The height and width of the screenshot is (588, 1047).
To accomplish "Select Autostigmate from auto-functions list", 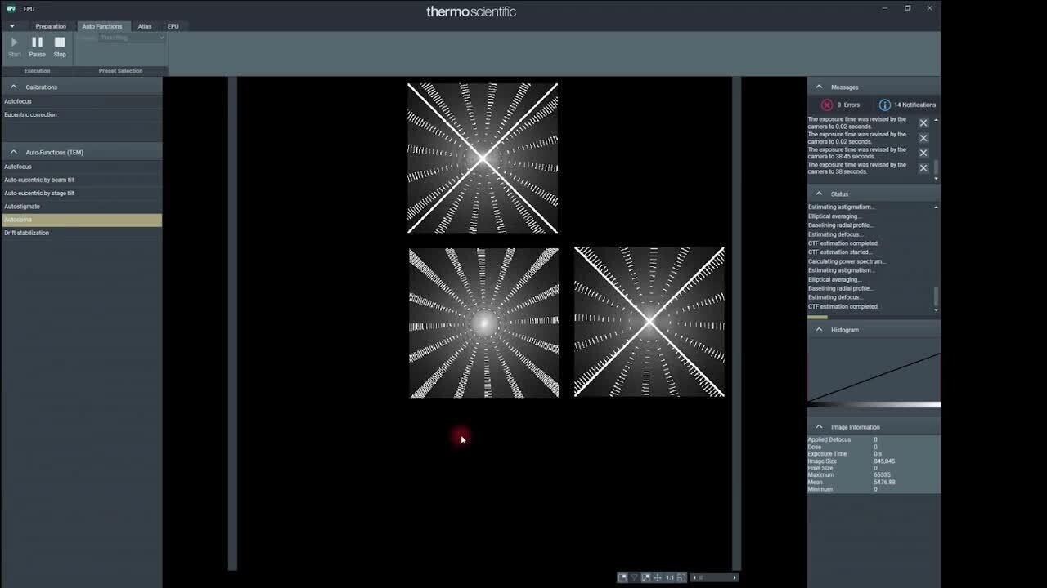I will tap(22, 207).
